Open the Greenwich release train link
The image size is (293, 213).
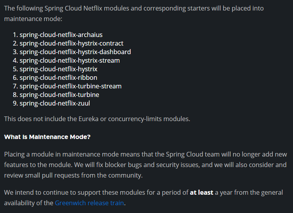(x=89, y=203)
